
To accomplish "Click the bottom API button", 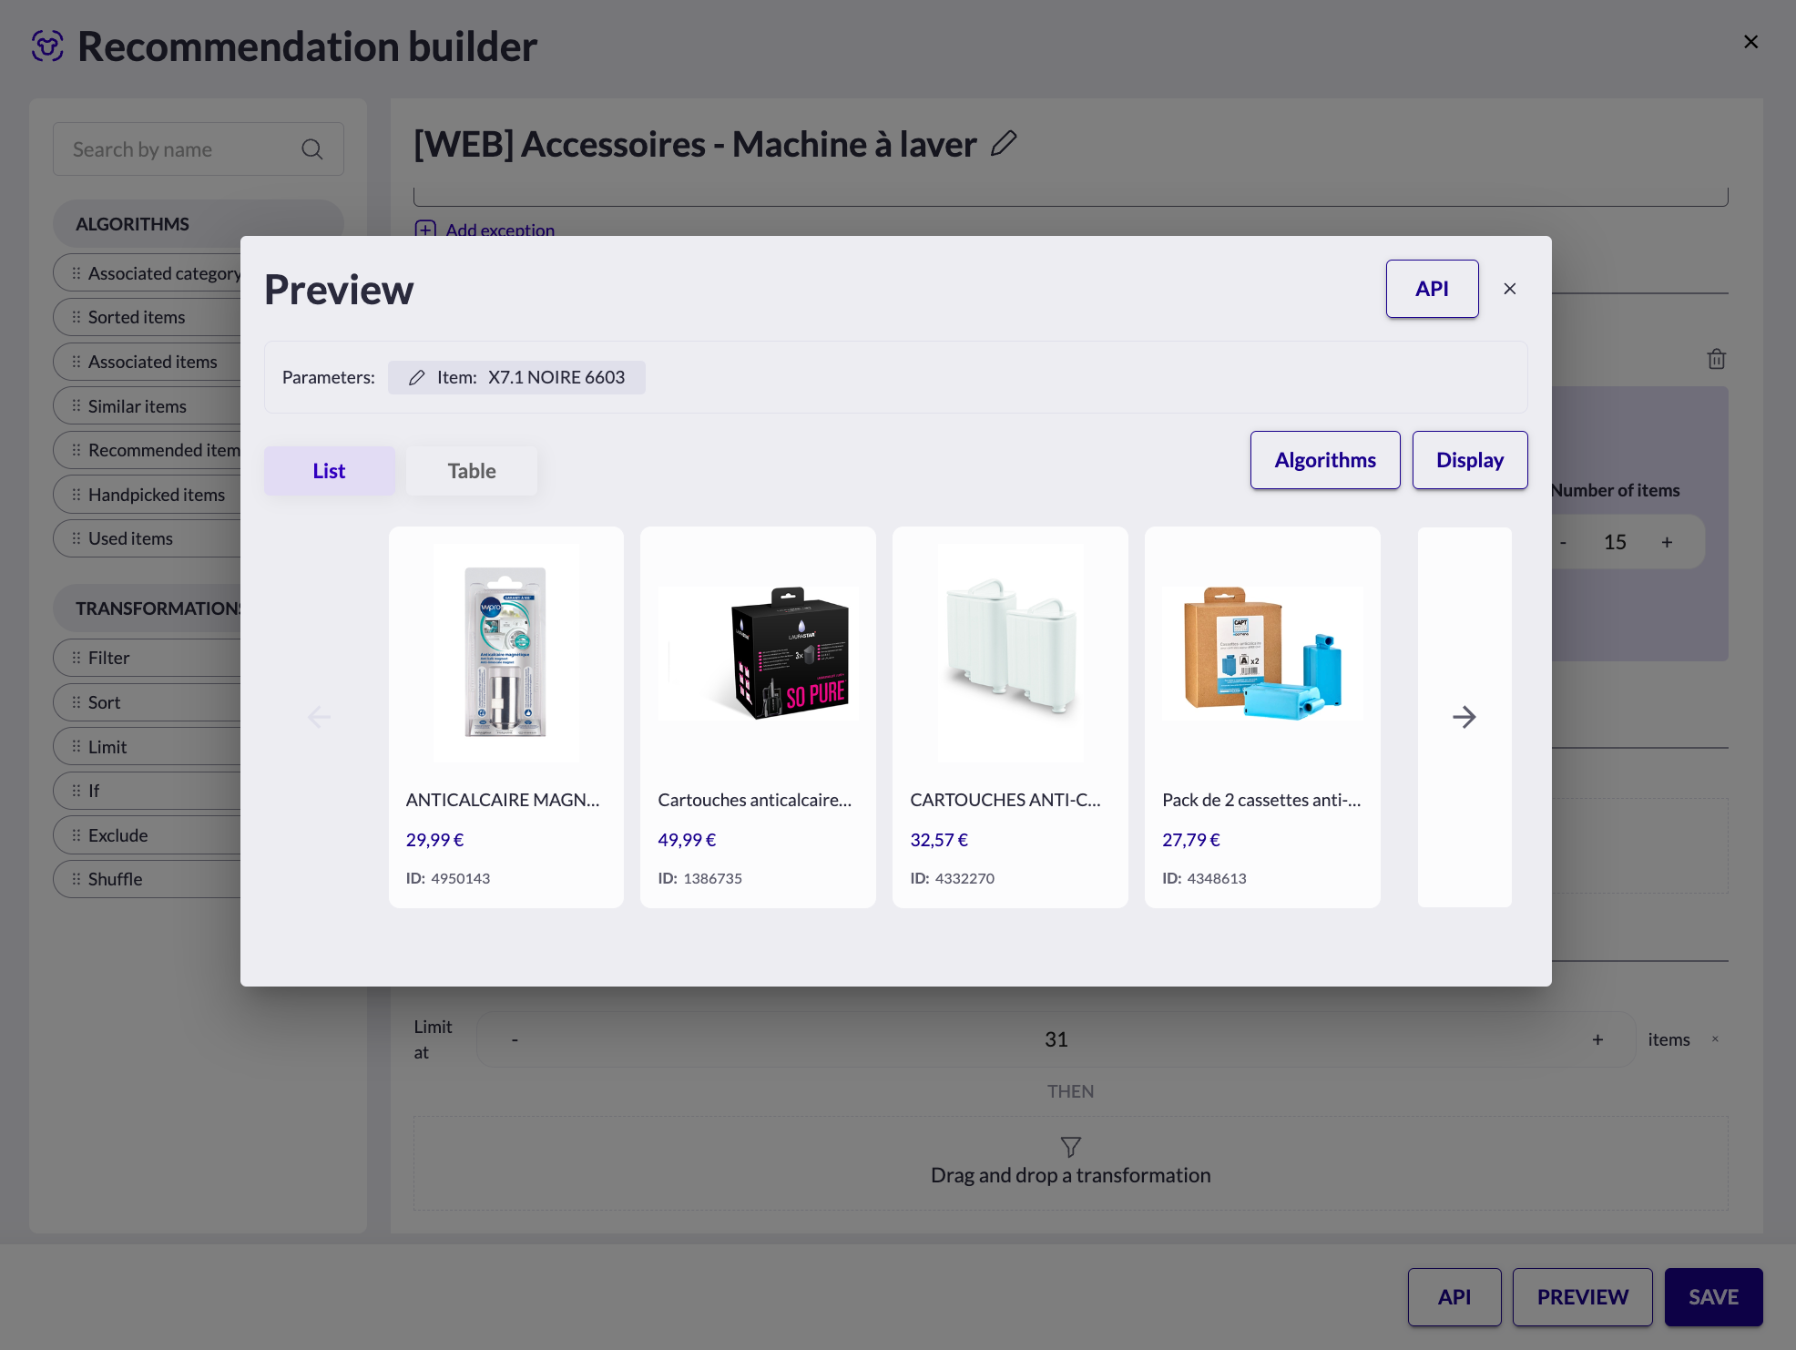I will point(1454,1297).
